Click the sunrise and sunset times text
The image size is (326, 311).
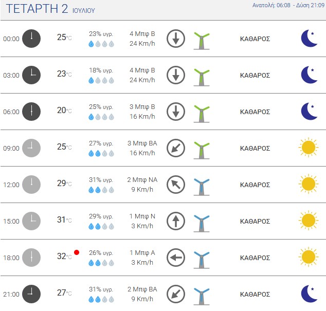288,5
